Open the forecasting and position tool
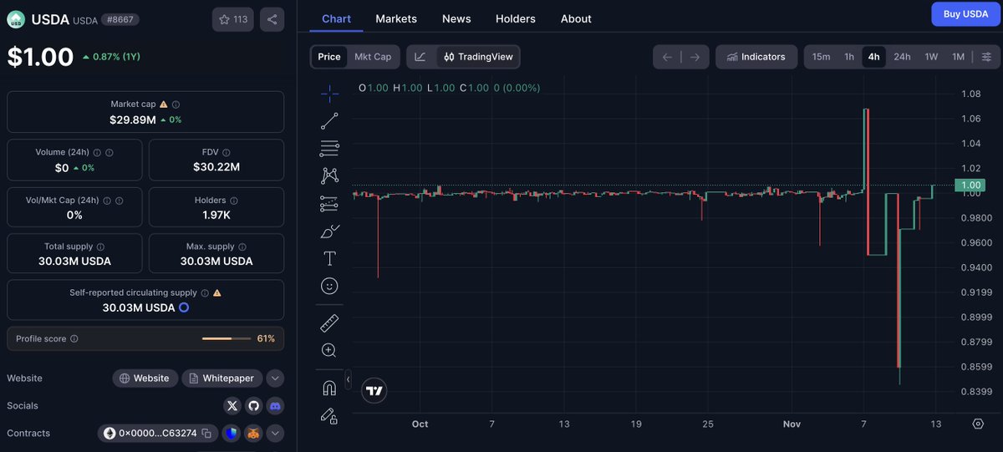 click(329, 203)
